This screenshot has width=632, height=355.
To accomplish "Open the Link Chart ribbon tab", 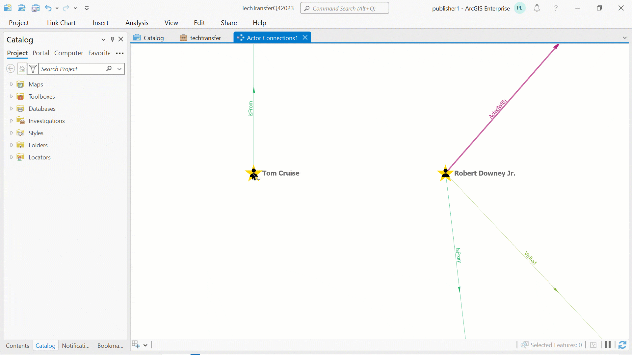I will coord(61,23).
